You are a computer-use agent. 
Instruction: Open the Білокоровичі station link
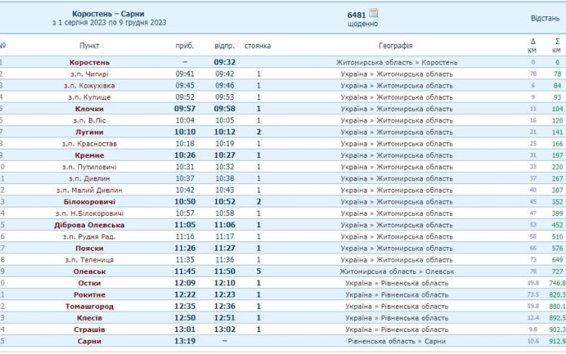(89, 202)
